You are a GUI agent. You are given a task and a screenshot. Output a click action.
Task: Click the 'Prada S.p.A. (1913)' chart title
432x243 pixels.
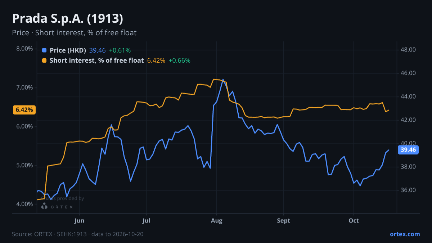tap(68, 19)
